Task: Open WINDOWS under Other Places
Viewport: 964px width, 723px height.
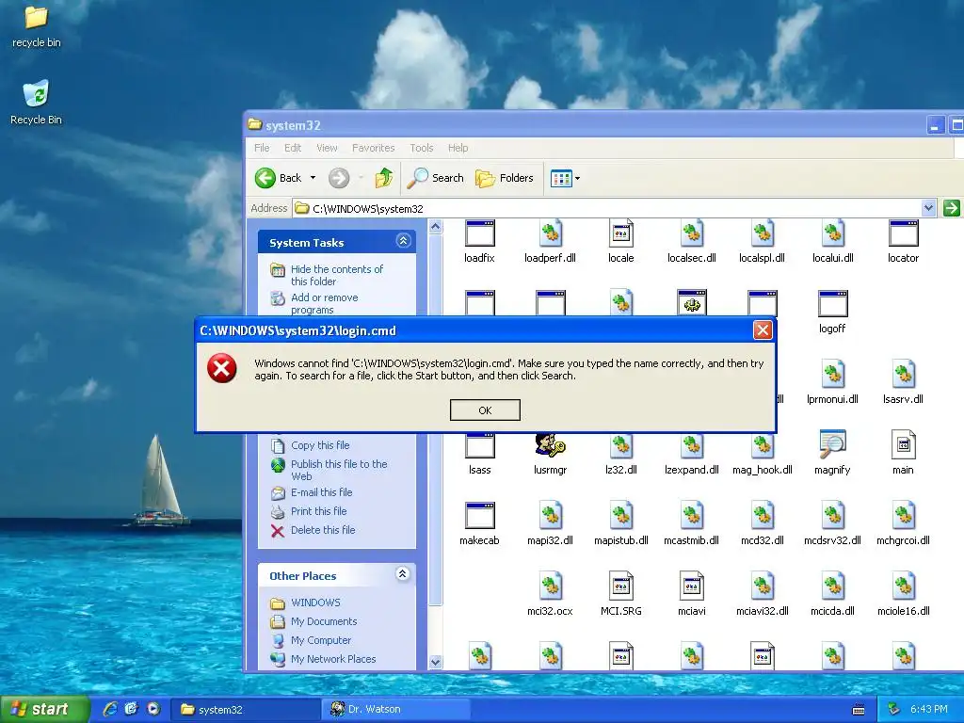Action: tap(315, 602)
